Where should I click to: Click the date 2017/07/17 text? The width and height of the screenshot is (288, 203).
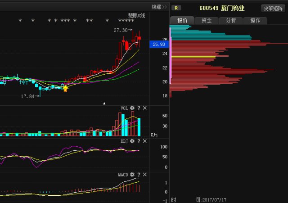pyautogui.click(x=214, y=200)
